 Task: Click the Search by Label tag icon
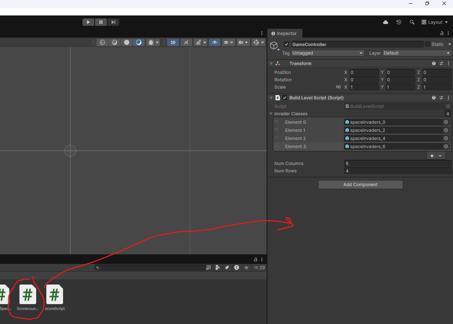(x=227, y=268)
